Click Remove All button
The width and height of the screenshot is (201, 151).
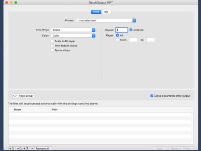(x=43, y=148)
